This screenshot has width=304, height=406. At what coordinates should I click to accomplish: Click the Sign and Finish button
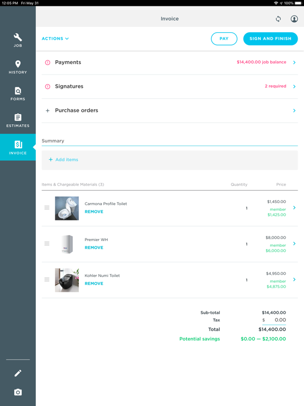[x=270, y=39]
